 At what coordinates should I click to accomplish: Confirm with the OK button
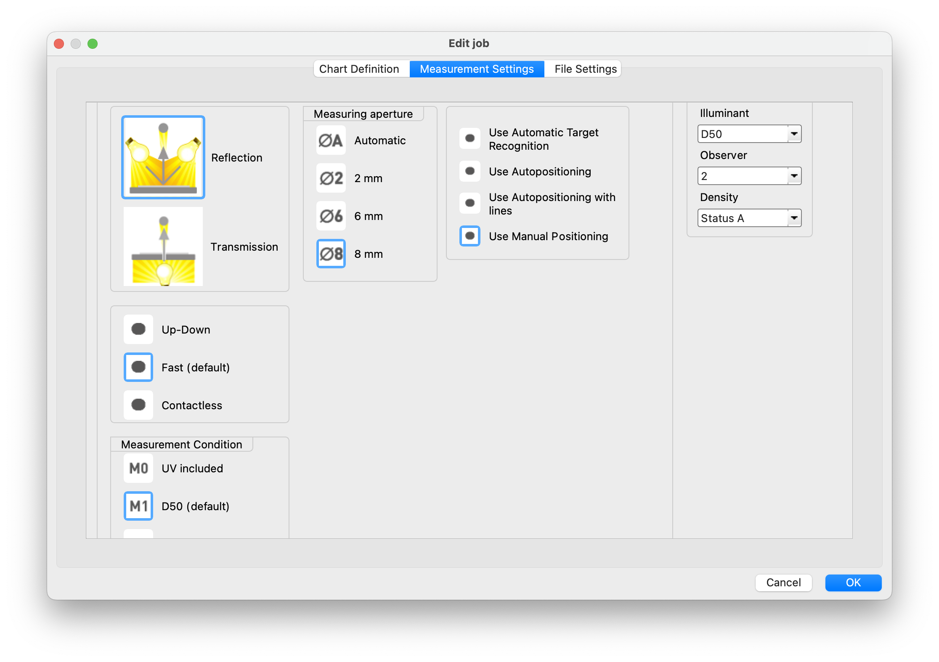[853, 583]
